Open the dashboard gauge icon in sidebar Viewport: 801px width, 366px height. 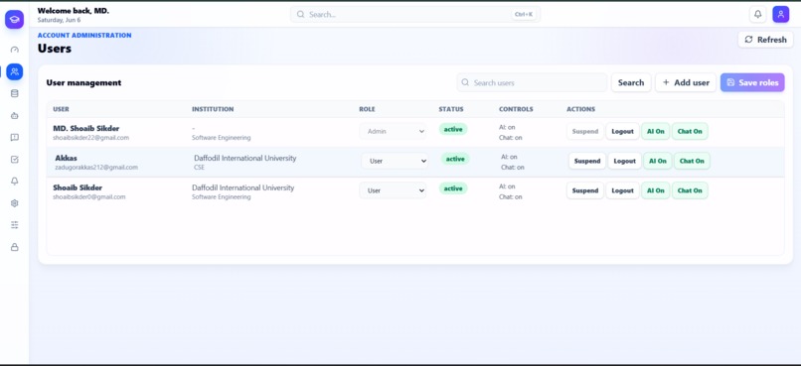[14, 50]
